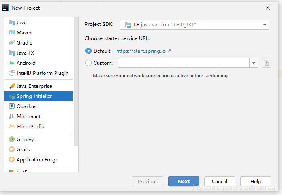Screen dimensions: 282x195
Task: Open the Project SDK dropdown
Action: pos(194,25)
